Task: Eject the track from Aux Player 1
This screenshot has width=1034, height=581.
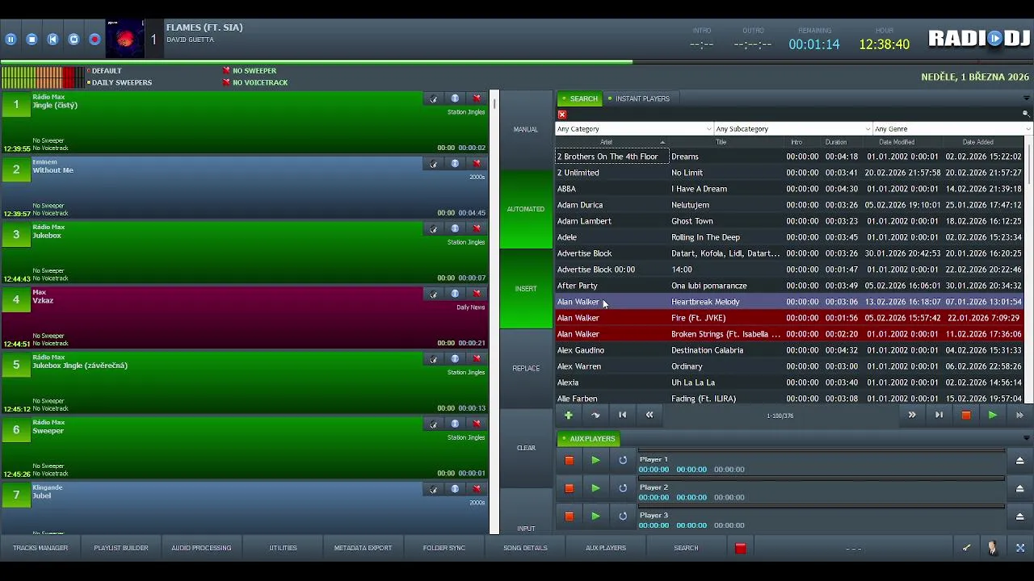Action: pos(1019,461)
